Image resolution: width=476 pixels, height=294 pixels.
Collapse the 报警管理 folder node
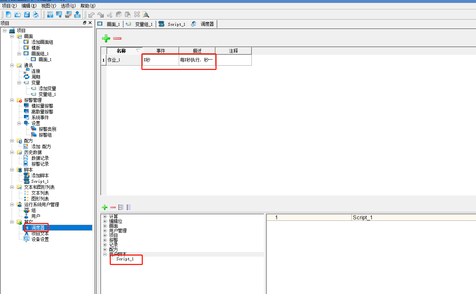[12, 100]
